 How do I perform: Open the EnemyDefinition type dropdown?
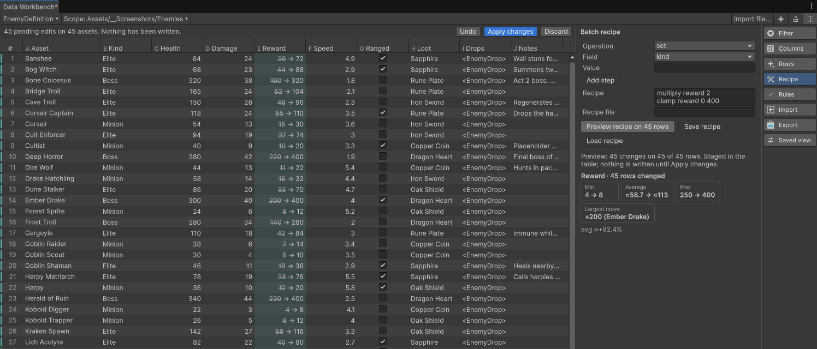tap(31, 19)
